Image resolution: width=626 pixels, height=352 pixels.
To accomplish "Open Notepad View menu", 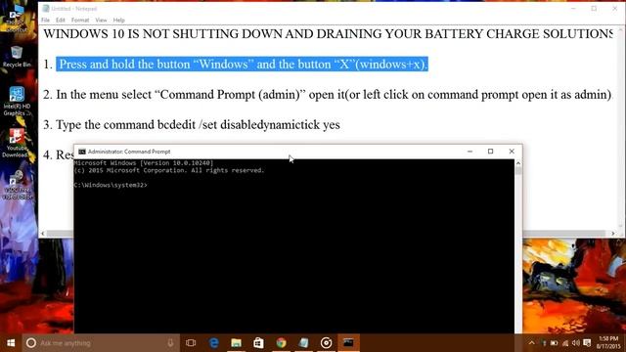I will (x=101, y=20).
